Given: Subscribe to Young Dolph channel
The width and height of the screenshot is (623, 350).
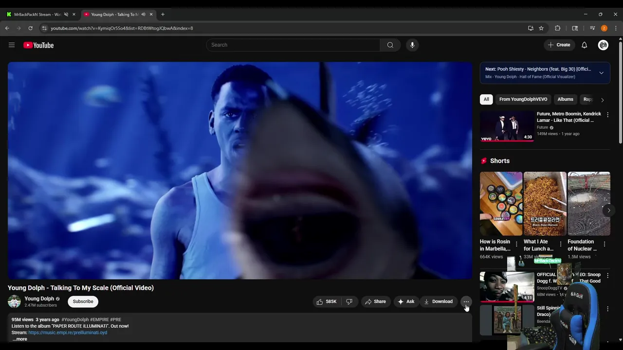Looking at the screenshot, I should click(83, 302).
